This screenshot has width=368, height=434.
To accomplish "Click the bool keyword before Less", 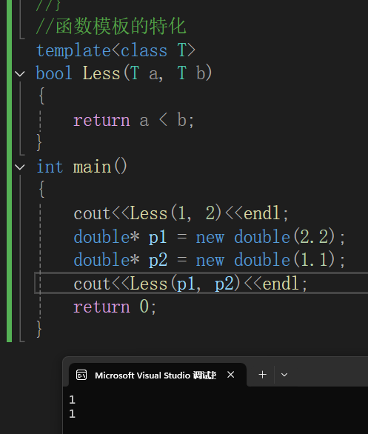I will (x=54, y=73).
